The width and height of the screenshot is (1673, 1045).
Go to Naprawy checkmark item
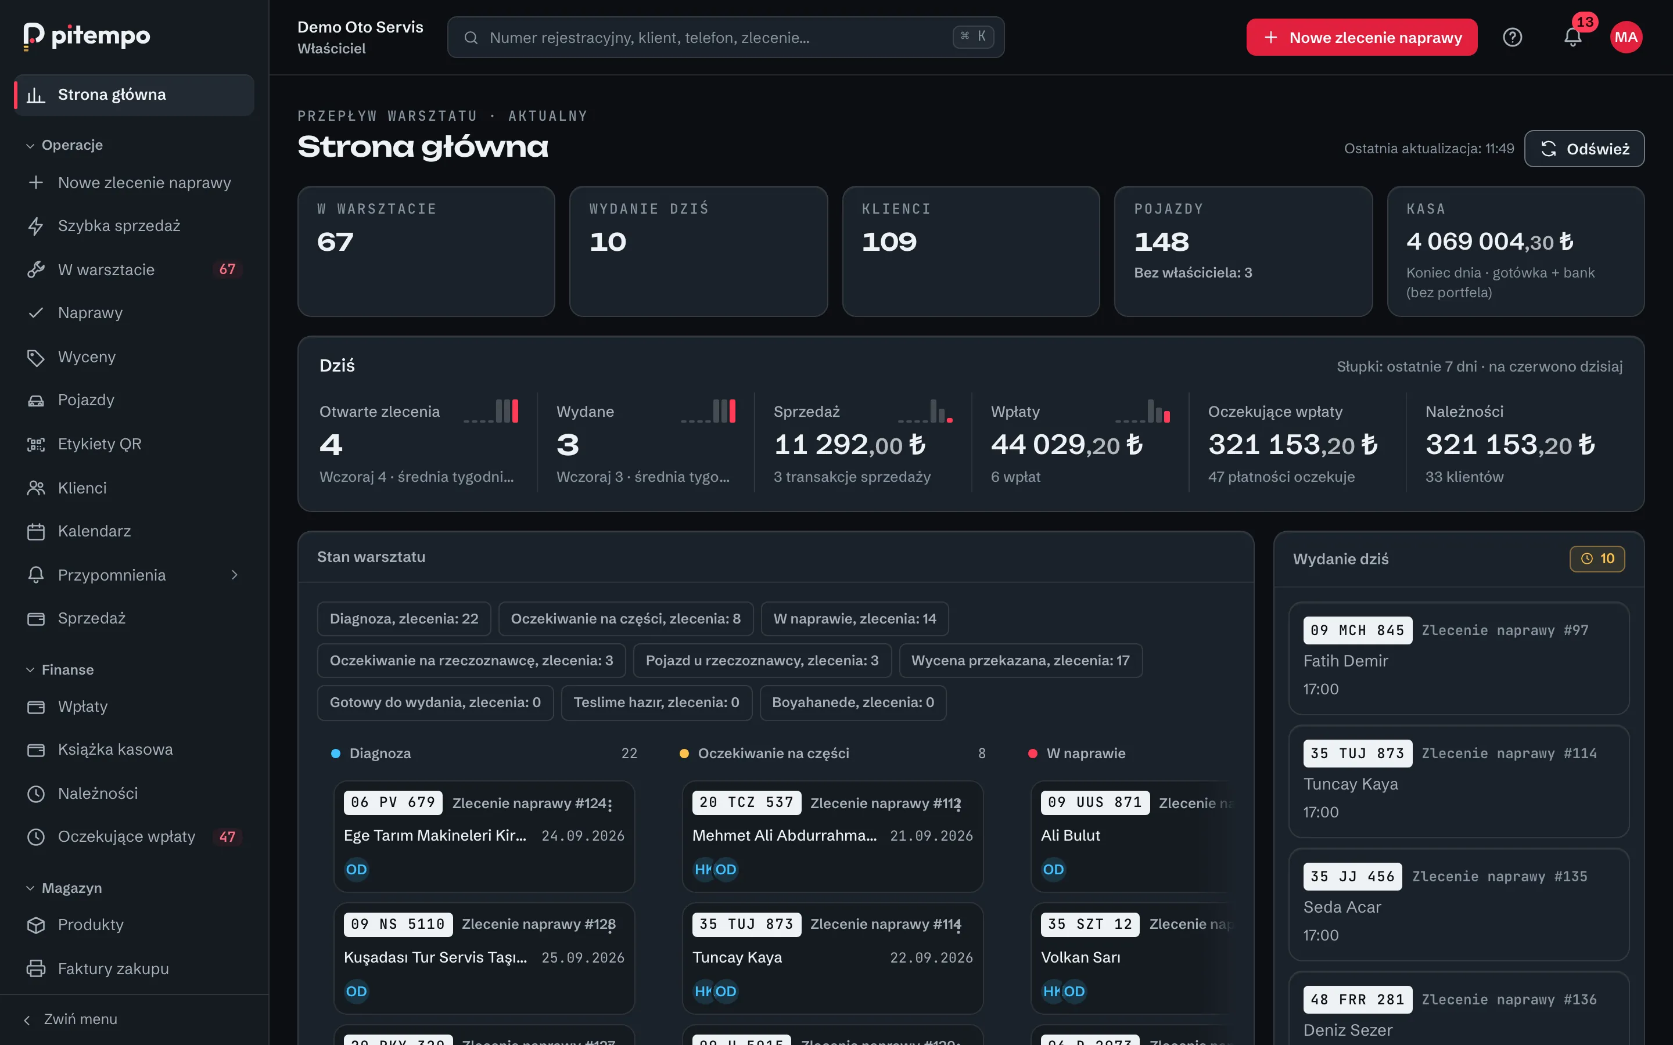point(134,313)
